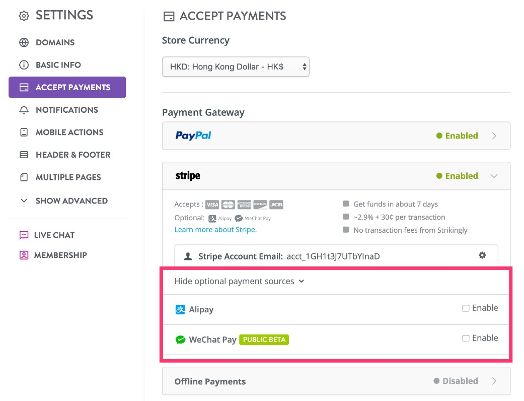The image size is (524, 401).
Task: Click the Mobile Actions phone icon
Action: click(x=23, y=132)
